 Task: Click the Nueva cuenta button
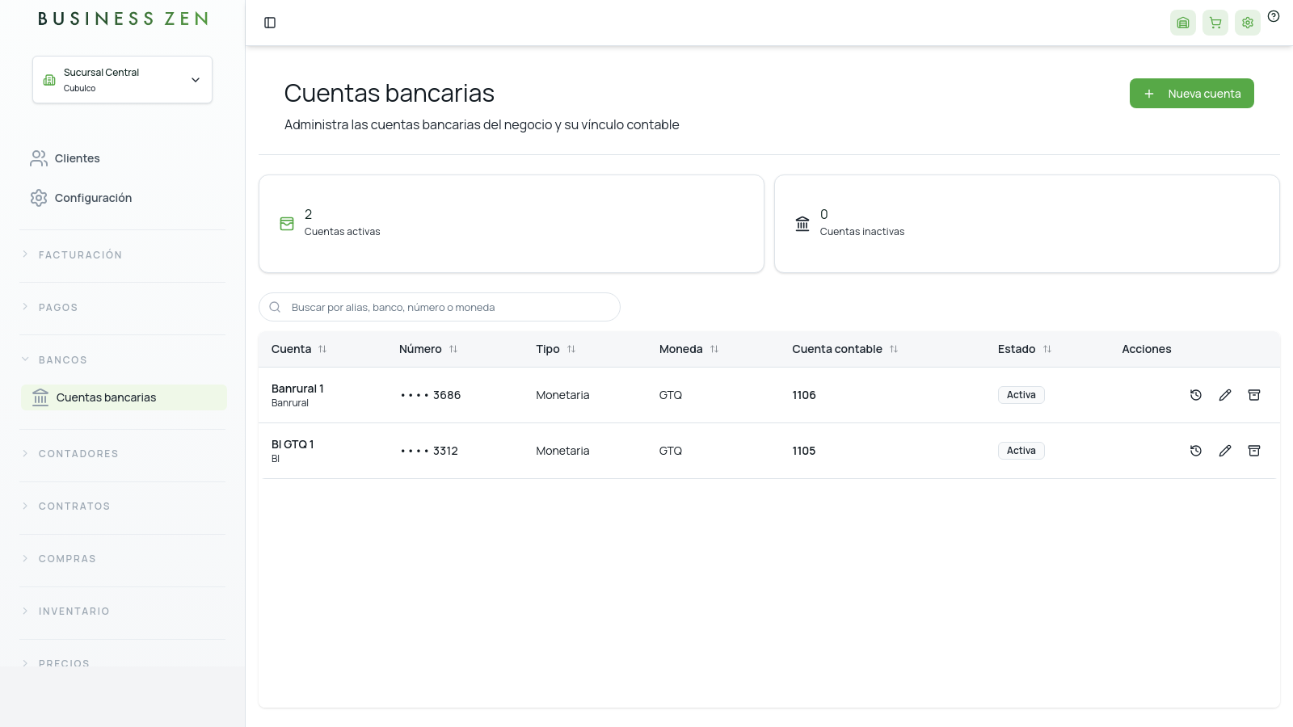(x=1191, y=94)
